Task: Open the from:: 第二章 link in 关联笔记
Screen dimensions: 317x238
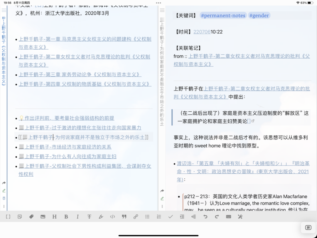Action: (x=242, y=60)
